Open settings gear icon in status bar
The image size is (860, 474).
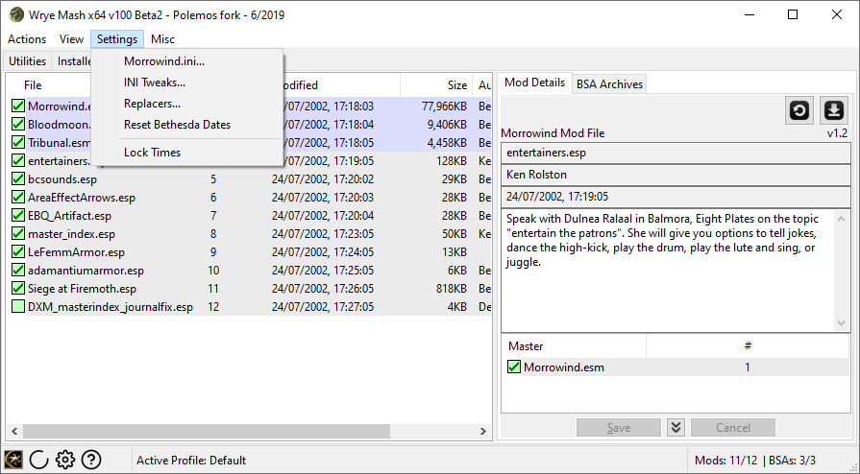click(x=64, y=460)
